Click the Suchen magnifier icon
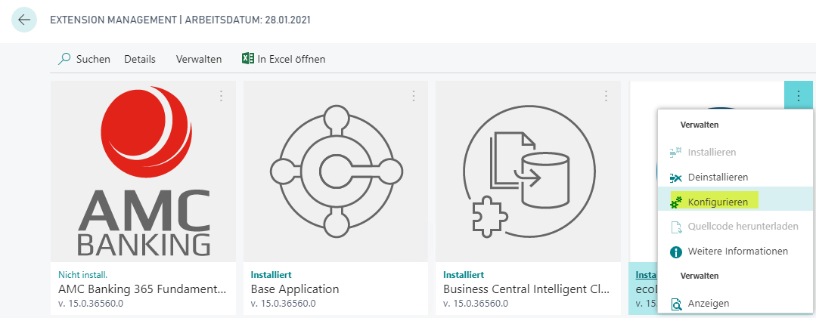The height and width of the screenshot is (318, 816). pos(64,59)
